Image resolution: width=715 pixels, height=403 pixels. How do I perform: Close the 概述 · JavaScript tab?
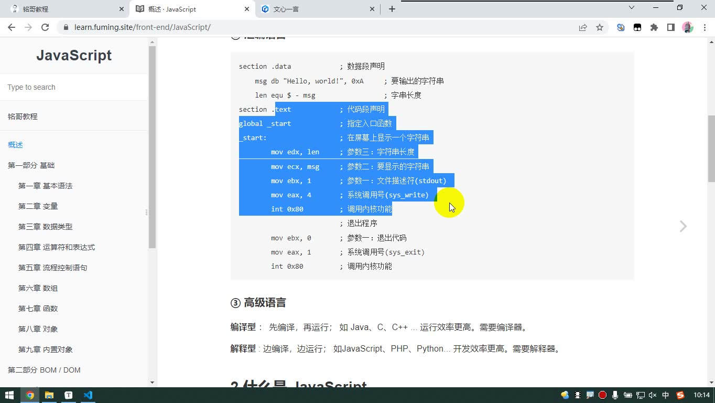[247, 9]
